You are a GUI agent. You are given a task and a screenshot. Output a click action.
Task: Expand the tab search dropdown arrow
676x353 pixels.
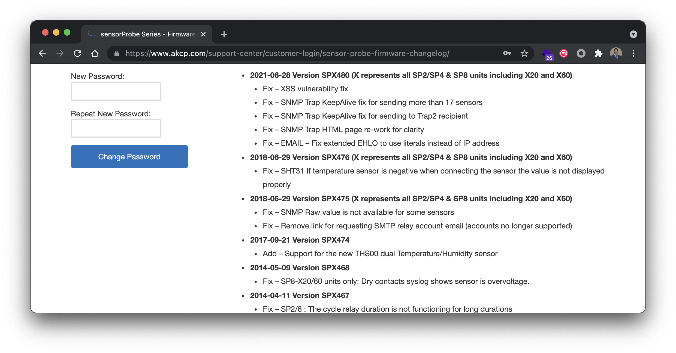[x=633, y=34]
